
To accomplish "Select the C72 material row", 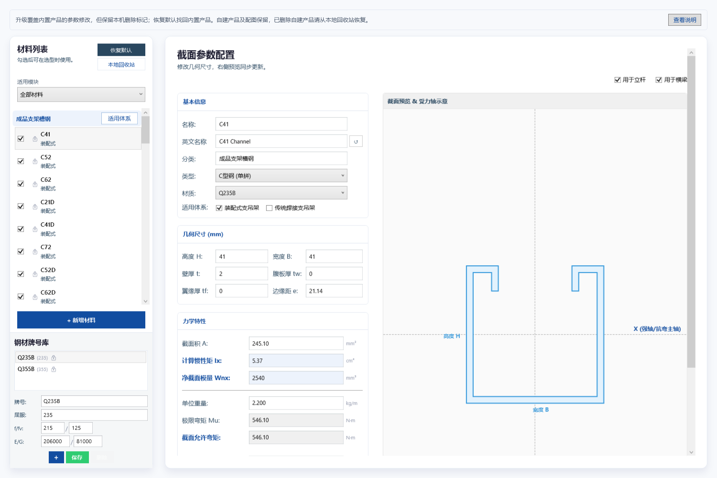I will [78, 251].
